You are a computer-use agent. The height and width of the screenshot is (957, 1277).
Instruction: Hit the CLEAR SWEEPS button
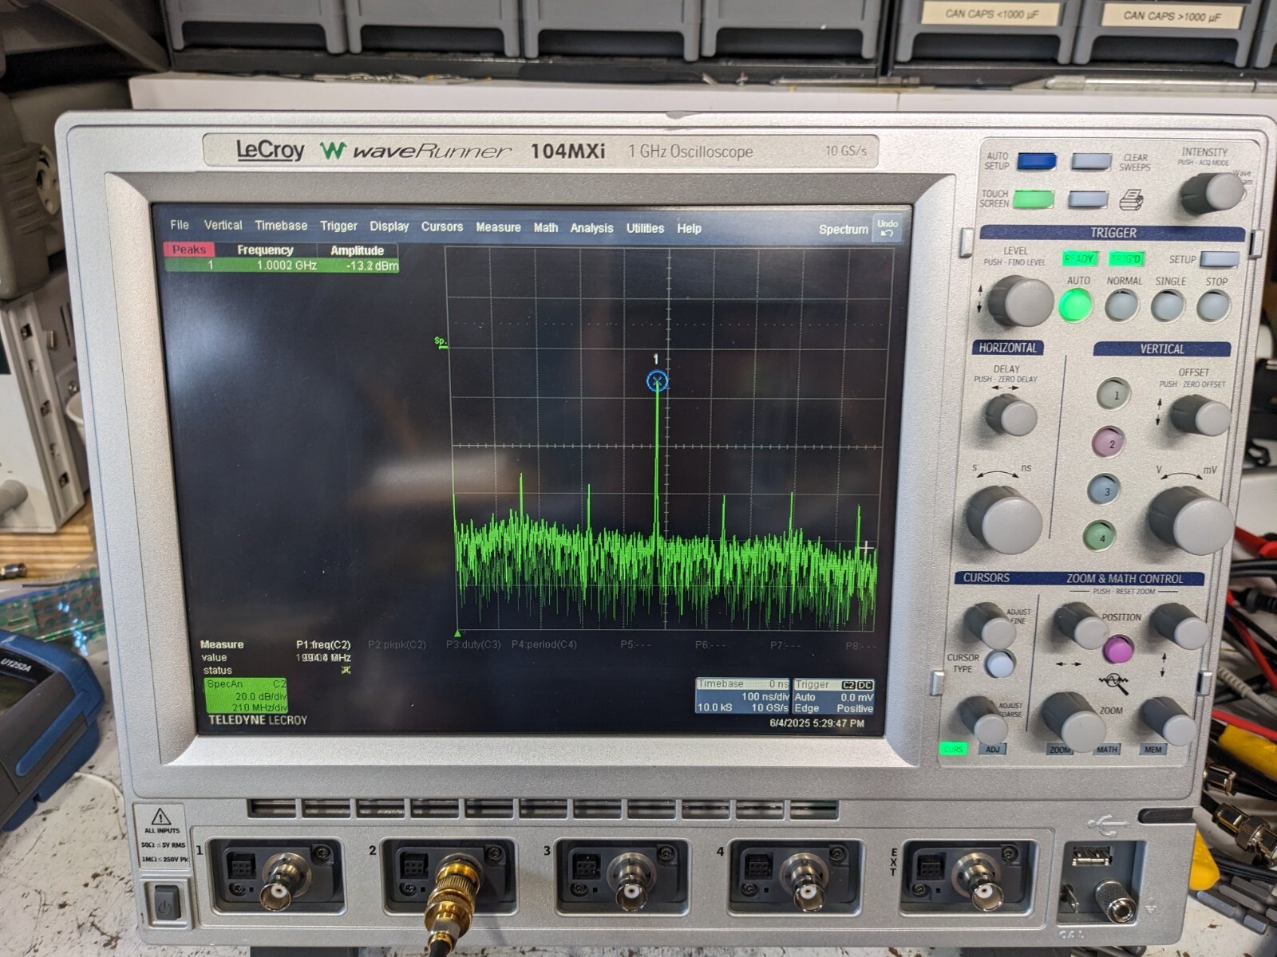click(x=1091, y=162)
